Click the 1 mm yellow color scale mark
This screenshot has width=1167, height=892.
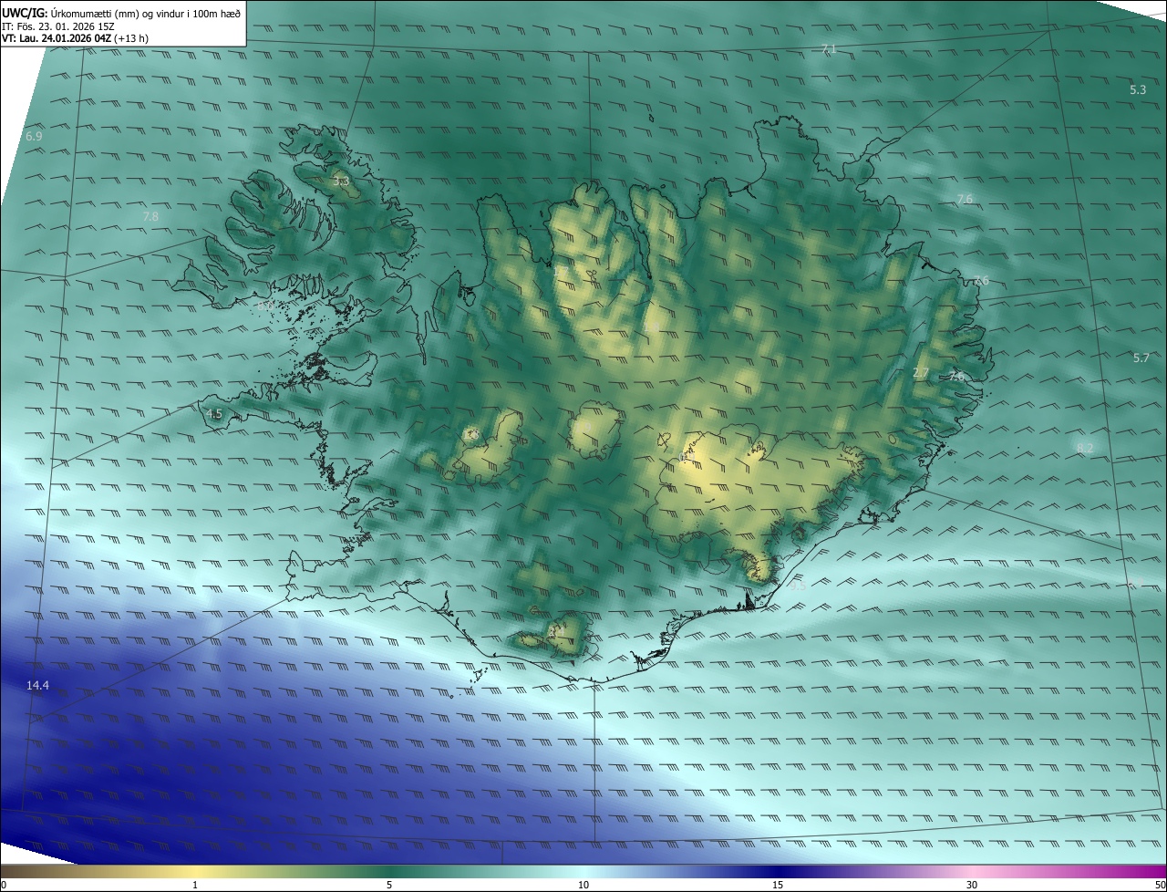tap(195, 885)
